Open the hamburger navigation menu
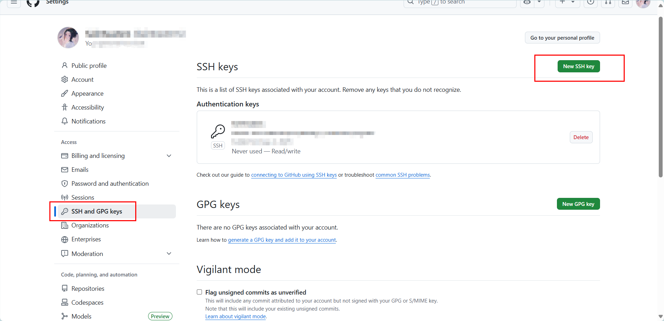Screen dimensions: 664x321 click(x=14, y=2)
